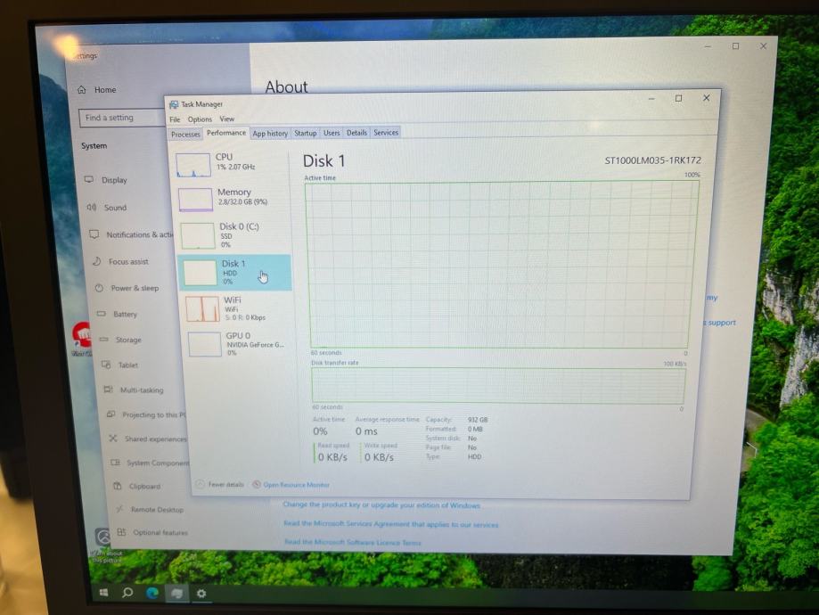Open Sound icon in Settings sidebar
Image resolution: width=819 pixels, height=615 pixels.
tap(92, 208)
